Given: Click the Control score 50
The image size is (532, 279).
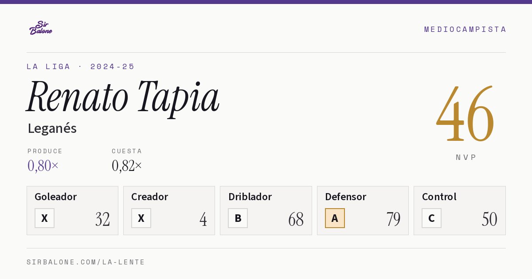Looking at the screenshot, I should (x=489, y=219).
